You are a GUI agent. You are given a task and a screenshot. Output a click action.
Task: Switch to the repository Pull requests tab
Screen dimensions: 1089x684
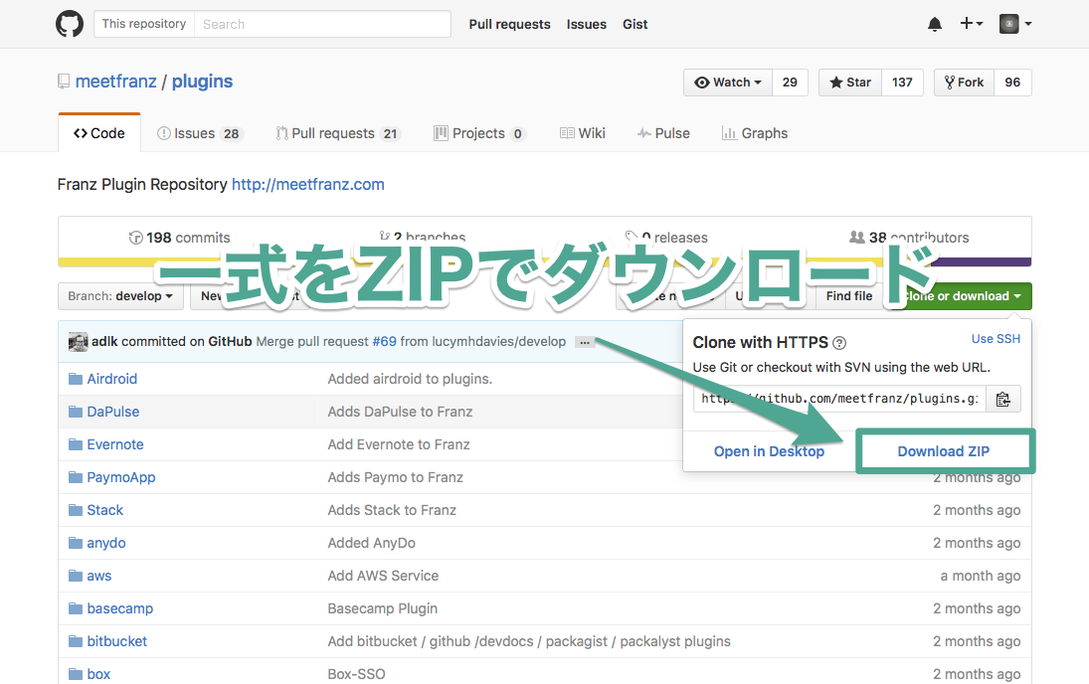[x=337, y=133]
